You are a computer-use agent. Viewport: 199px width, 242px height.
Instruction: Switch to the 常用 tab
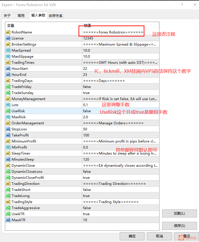click(22, 16)
